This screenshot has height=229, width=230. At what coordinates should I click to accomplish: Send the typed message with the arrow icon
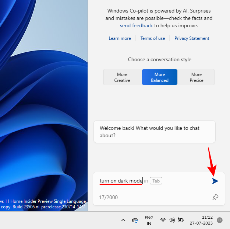pyautogui.click(x=215, y=181)
